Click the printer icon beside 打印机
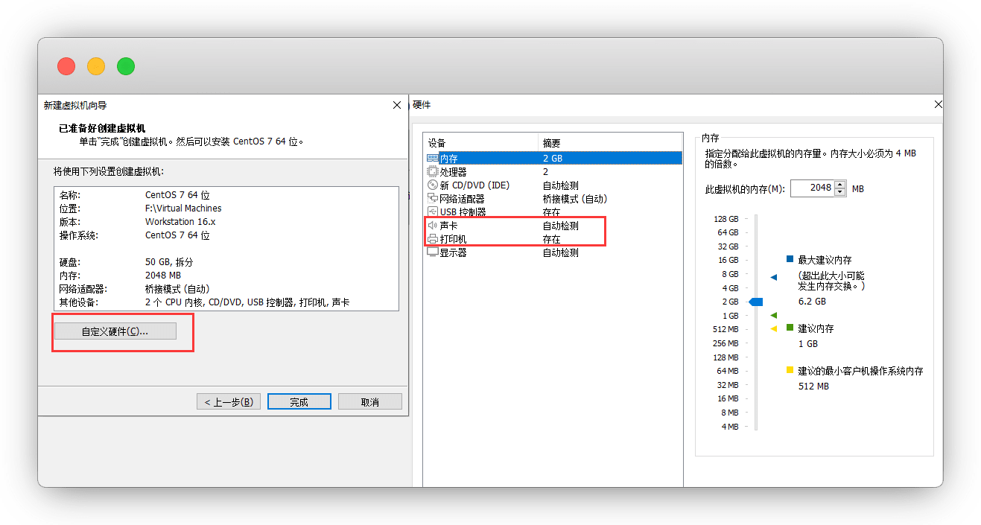This screenshot has width=981, height=525. 433,239
